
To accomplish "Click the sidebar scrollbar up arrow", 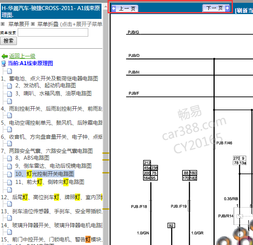I will [x=106, y=6].
